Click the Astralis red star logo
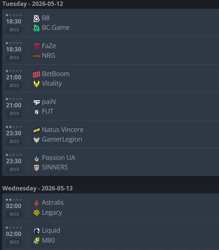219x250 pixels. [x=36, y=203]
